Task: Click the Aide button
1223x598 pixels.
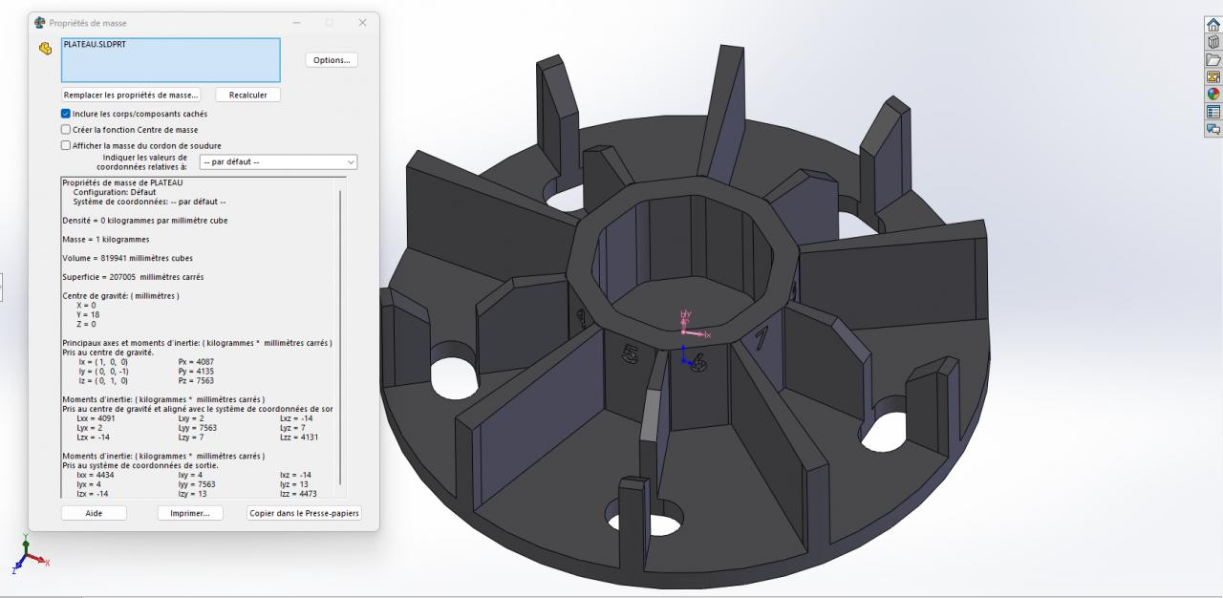Action: tap(94, 513)
